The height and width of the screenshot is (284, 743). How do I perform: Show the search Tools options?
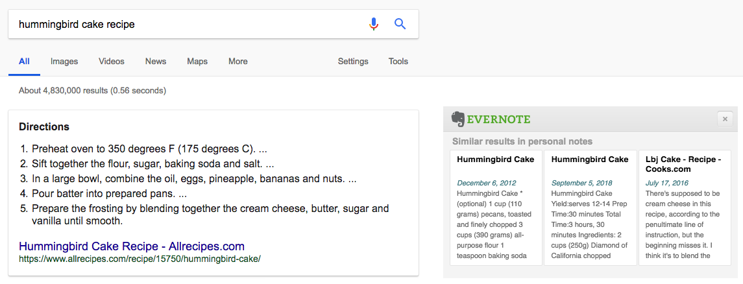coord(398,62)
